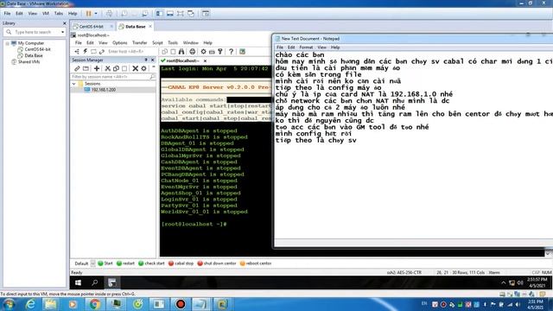Switch to Unity mode icon in VMware toolbar

pos(191,14)
